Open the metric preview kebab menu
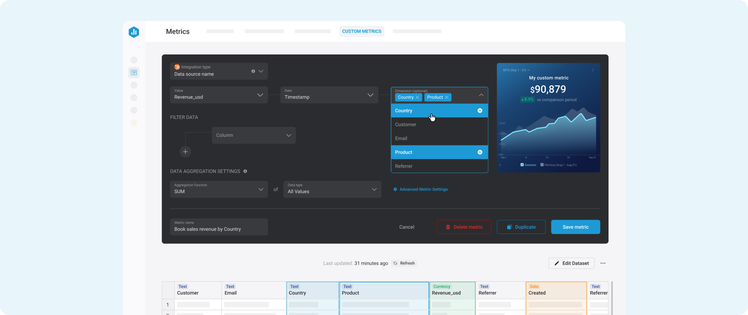The height and width of the screenshot is (315, 748). pyautogui.click(x=593, y=70)
